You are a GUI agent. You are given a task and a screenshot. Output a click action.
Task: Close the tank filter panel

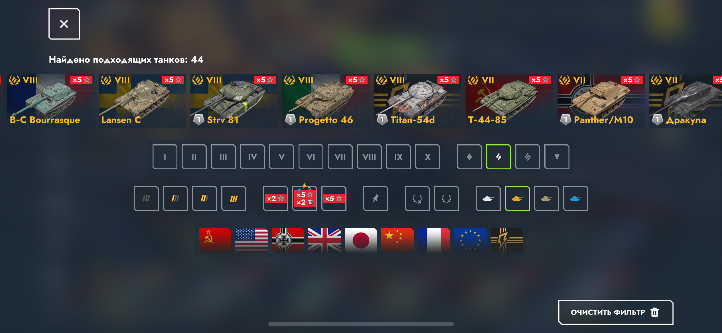tap(64, 24)
